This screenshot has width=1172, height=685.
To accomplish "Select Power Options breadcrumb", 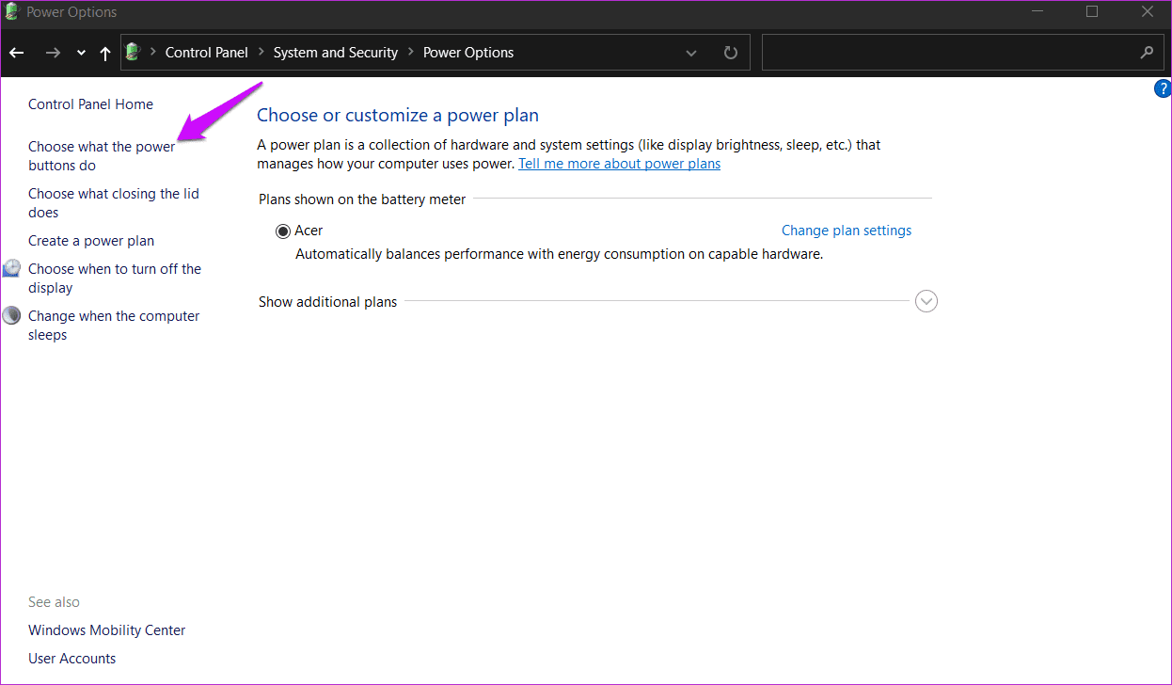I will (468, 53).
